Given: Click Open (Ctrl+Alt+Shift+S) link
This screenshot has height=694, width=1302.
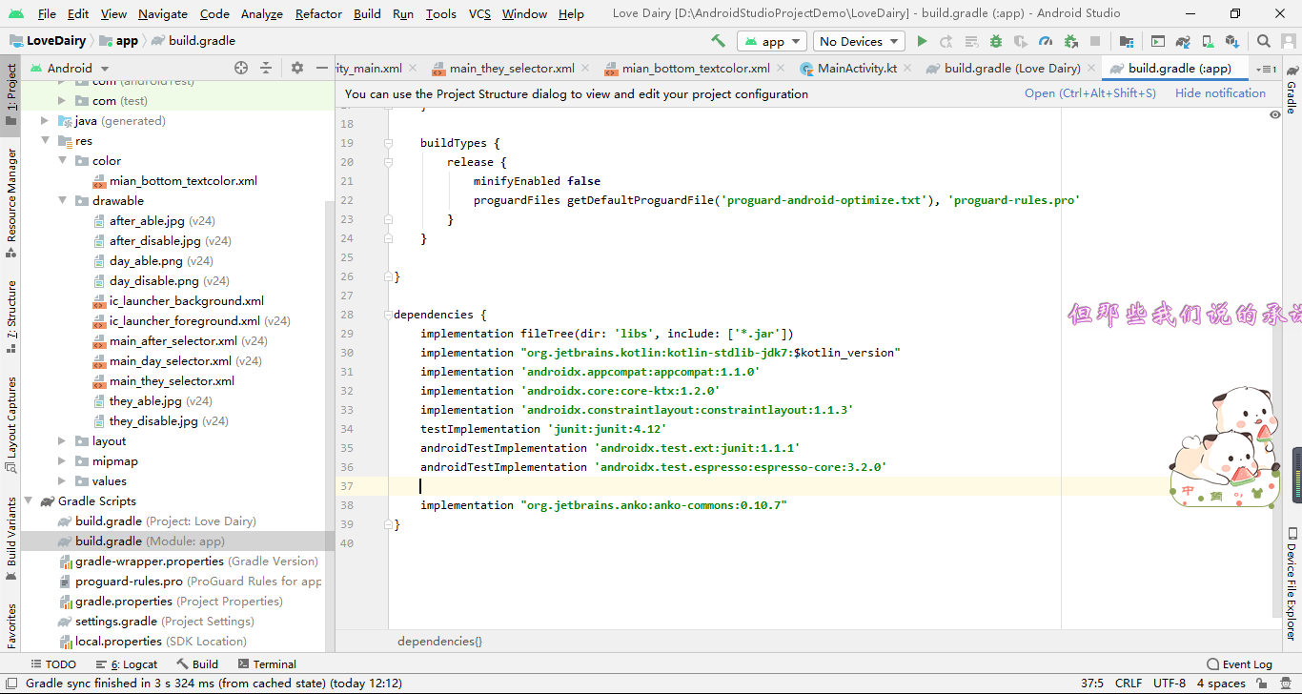Looking at the screenshot, I should [x=1090, y=93].
